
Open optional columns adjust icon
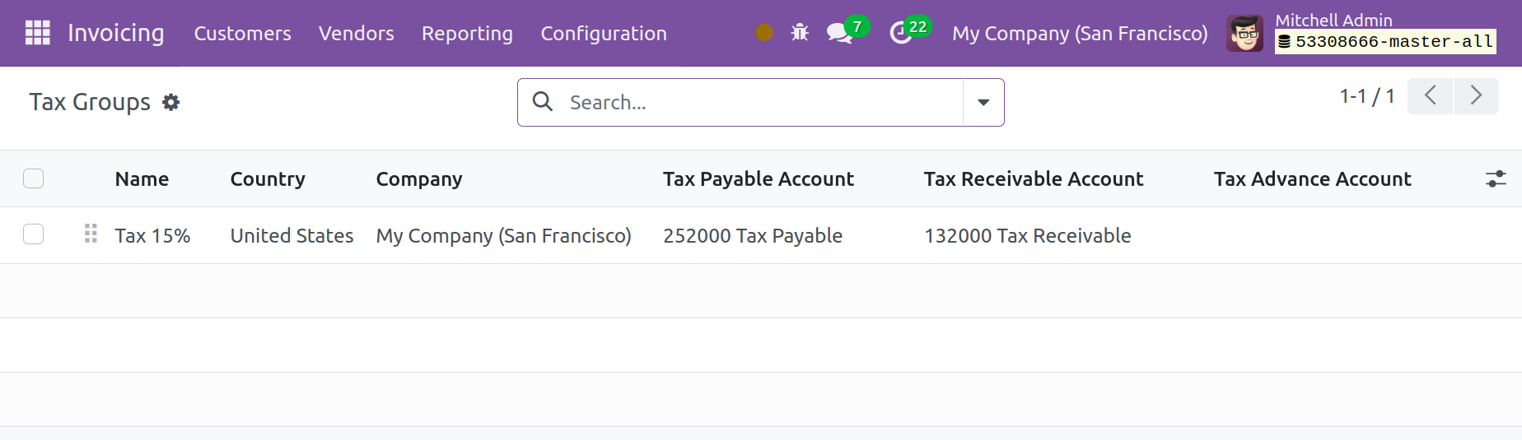pos(1496,178)
